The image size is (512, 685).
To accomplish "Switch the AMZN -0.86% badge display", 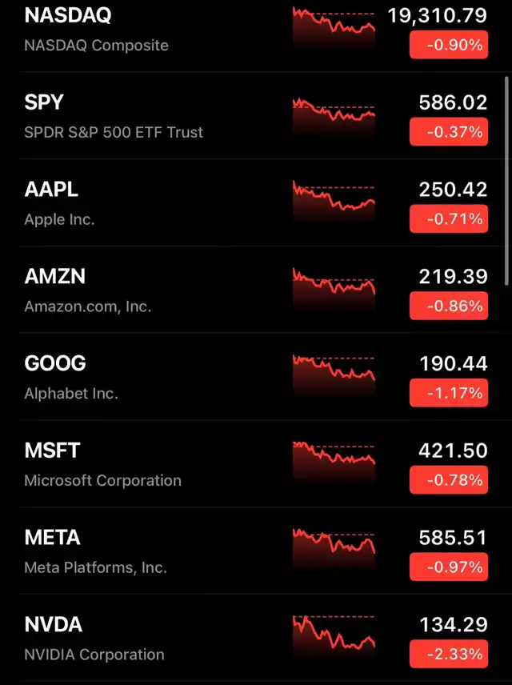I will [x=448, y=306].
